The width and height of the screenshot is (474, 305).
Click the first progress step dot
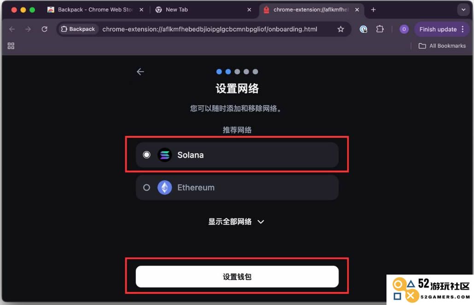219,71
